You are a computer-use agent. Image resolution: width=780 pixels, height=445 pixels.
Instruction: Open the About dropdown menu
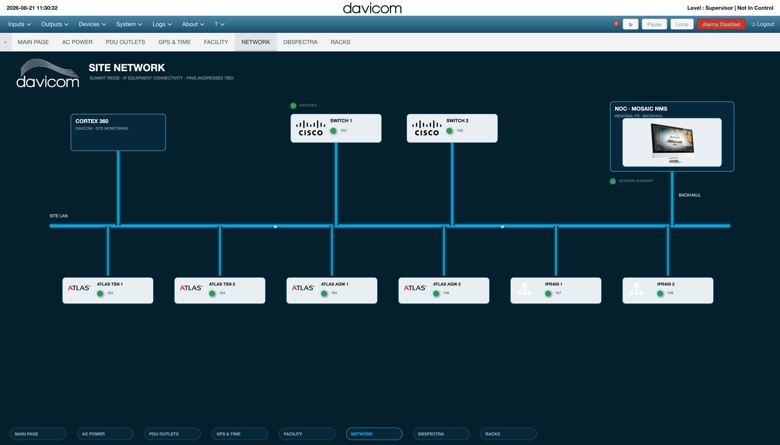[193, 24]
